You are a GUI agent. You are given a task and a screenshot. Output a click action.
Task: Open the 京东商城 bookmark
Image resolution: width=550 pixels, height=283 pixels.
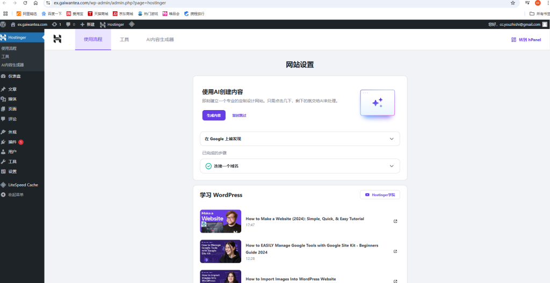pyautogui.click(x=123, y=13)
